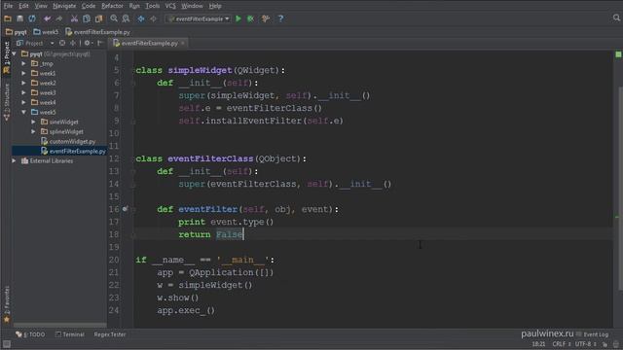Start debugging with the bug icon

click(x=250, y=18)
